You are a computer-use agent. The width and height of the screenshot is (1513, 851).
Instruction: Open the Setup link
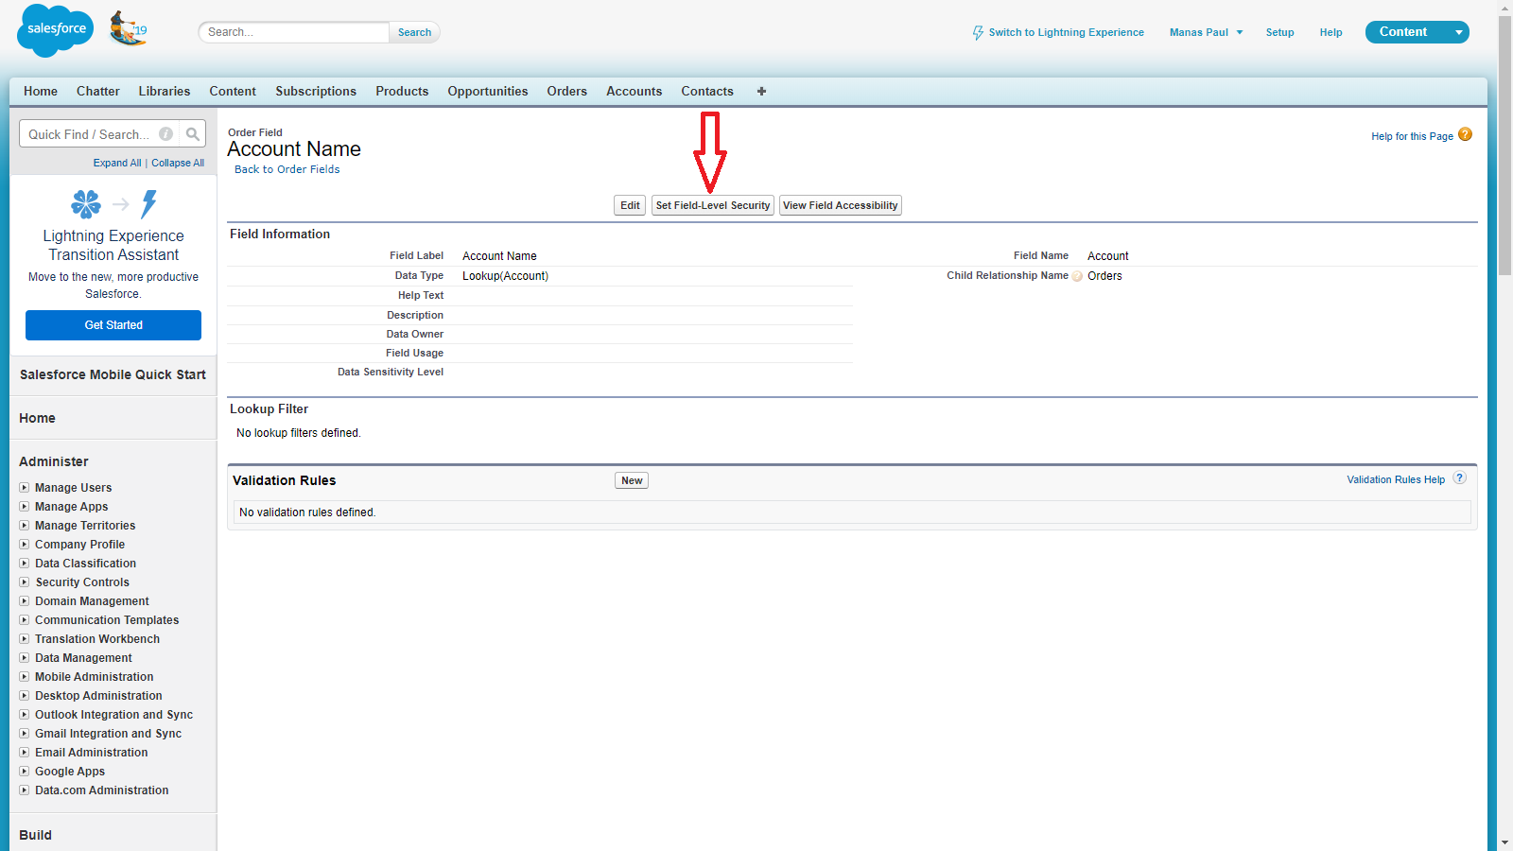tap(1279, 32)
